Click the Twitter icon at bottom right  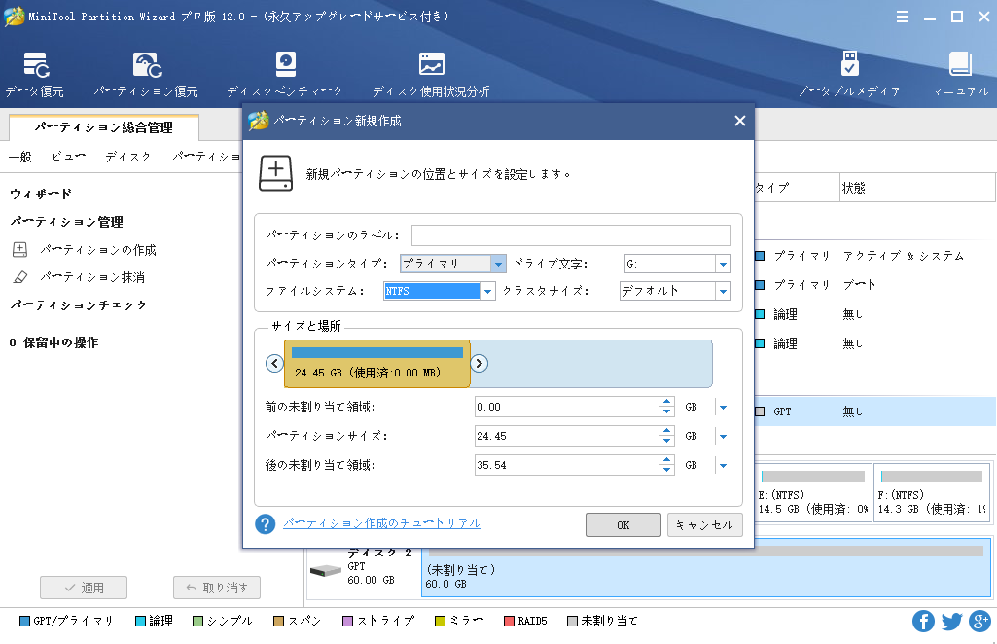coord(951,621)
